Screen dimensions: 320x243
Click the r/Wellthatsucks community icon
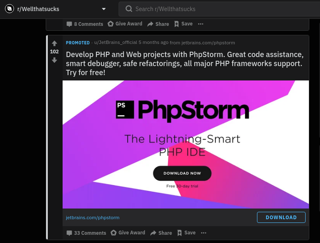click(x=9, y=9)
